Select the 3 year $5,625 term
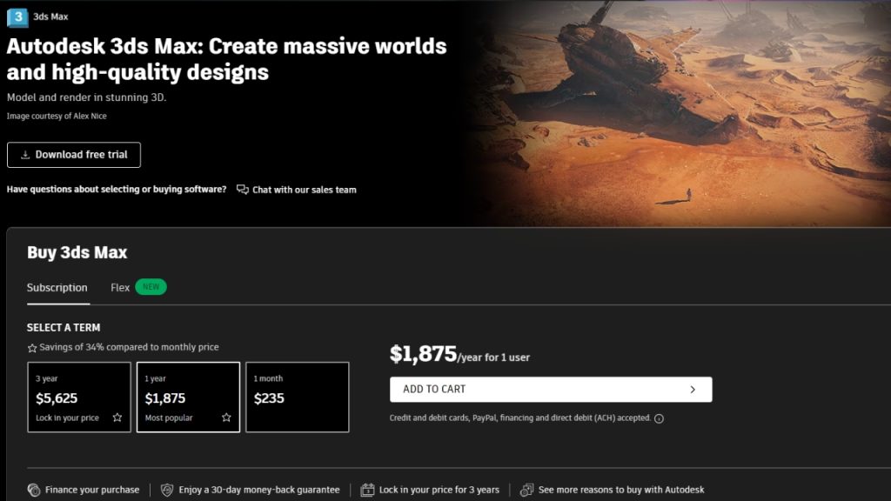 (x=78, y=397)
